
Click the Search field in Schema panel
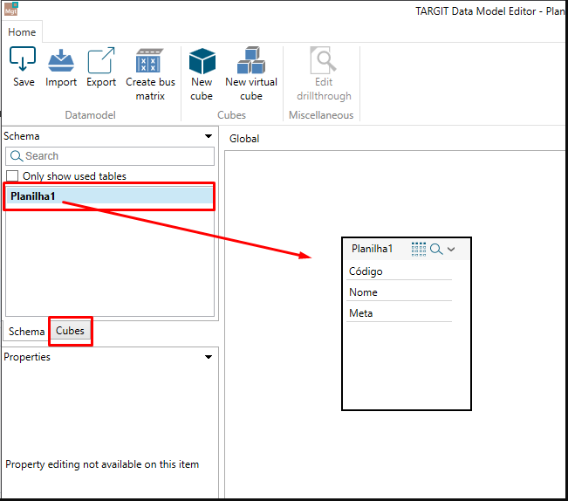(x=110, y=156)
